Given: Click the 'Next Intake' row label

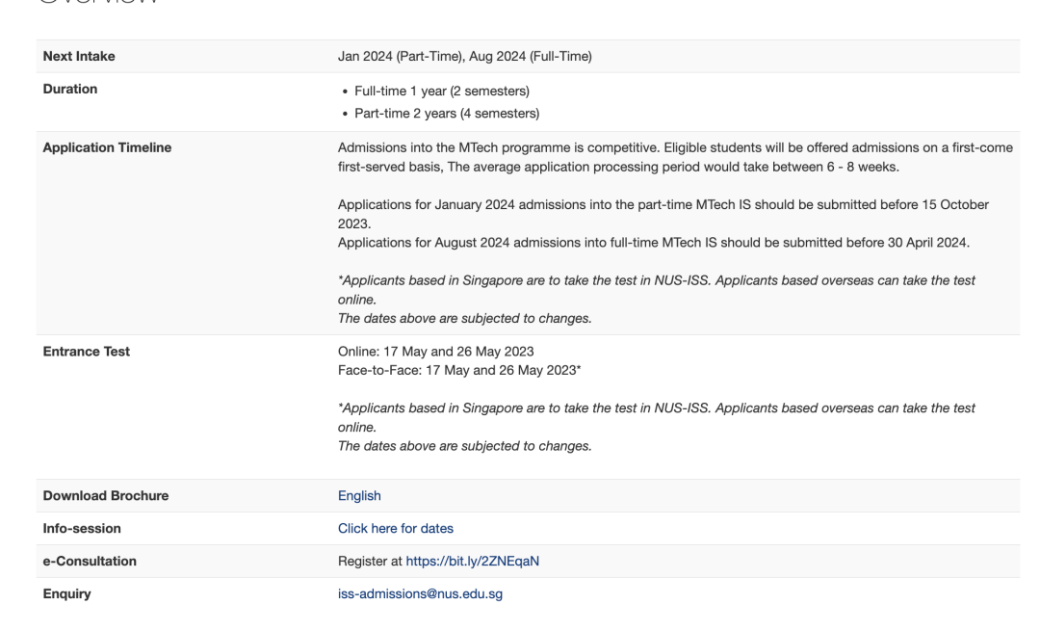Looking at the screenshot, I should pos(79,57).
